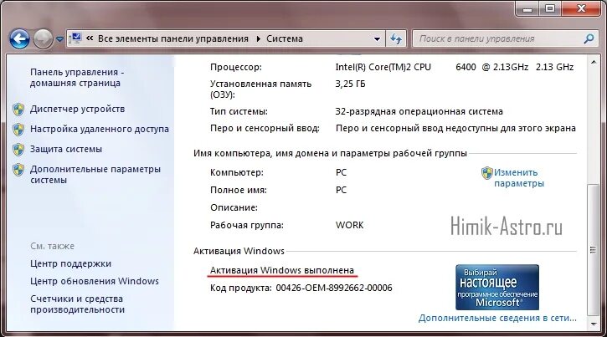Image resolution: width=607 pixels, height=337 pixels.
Task: Open 'Диспетчер устройств' link
Action: tap(77, 109)
